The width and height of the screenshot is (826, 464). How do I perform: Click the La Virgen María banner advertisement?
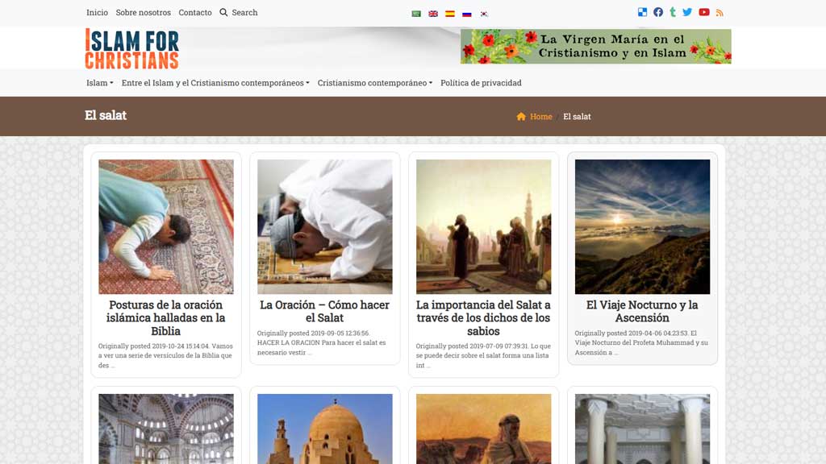coord(595,46)
